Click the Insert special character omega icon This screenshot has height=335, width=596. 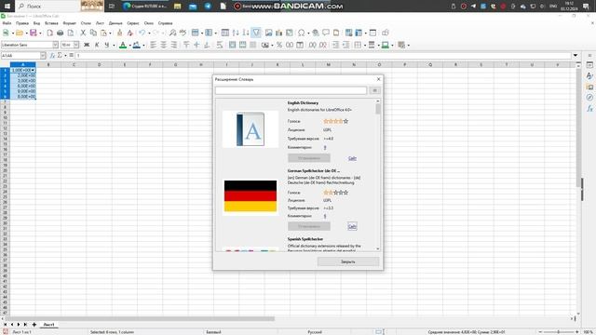click(302, 33)
